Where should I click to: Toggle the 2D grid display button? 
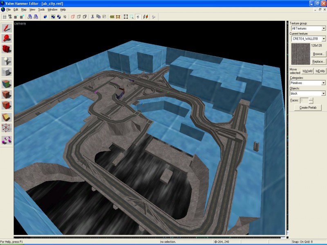tap(4, 17)
